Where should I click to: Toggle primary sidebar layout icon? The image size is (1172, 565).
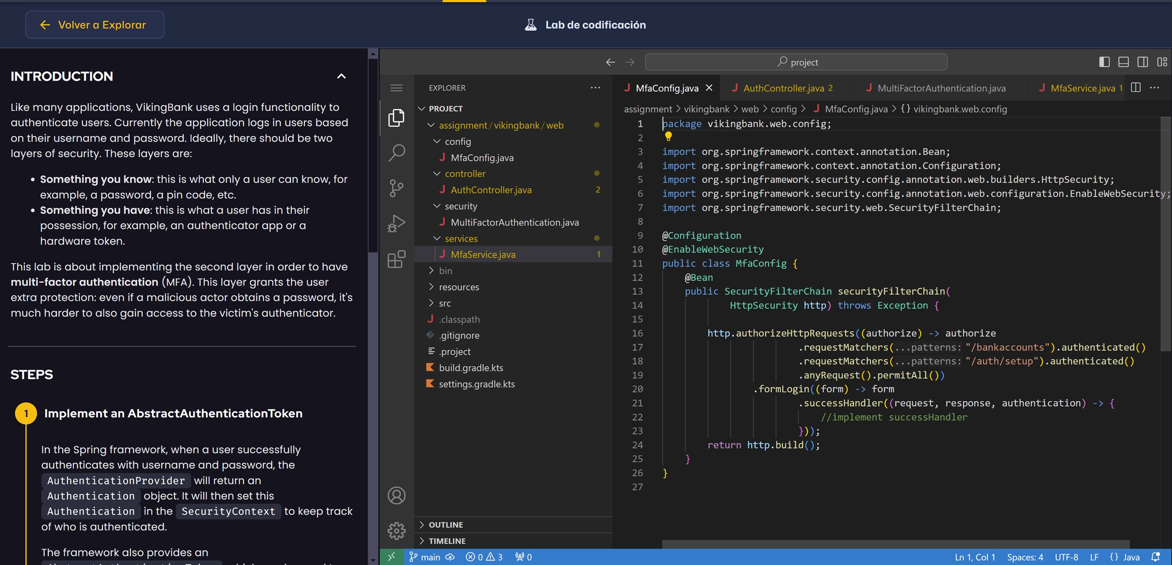coord(1104,62)
